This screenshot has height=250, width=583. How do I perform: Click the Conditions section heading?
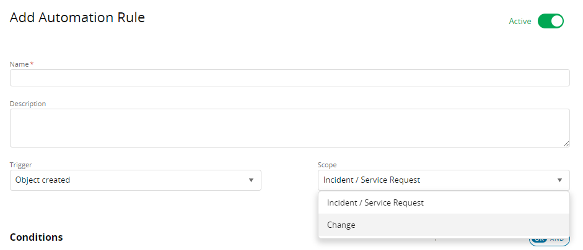pos(36,237)
